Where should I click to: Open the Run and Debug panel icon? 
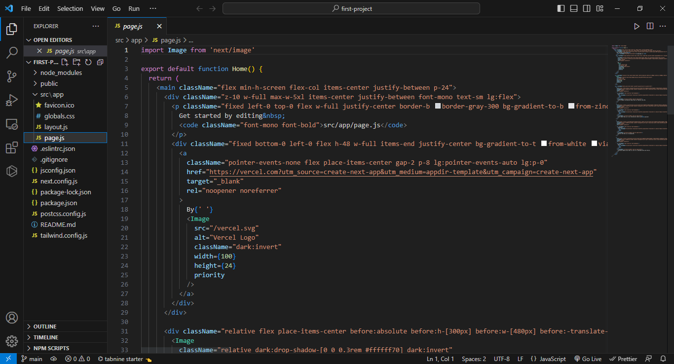tap(12, 100)
